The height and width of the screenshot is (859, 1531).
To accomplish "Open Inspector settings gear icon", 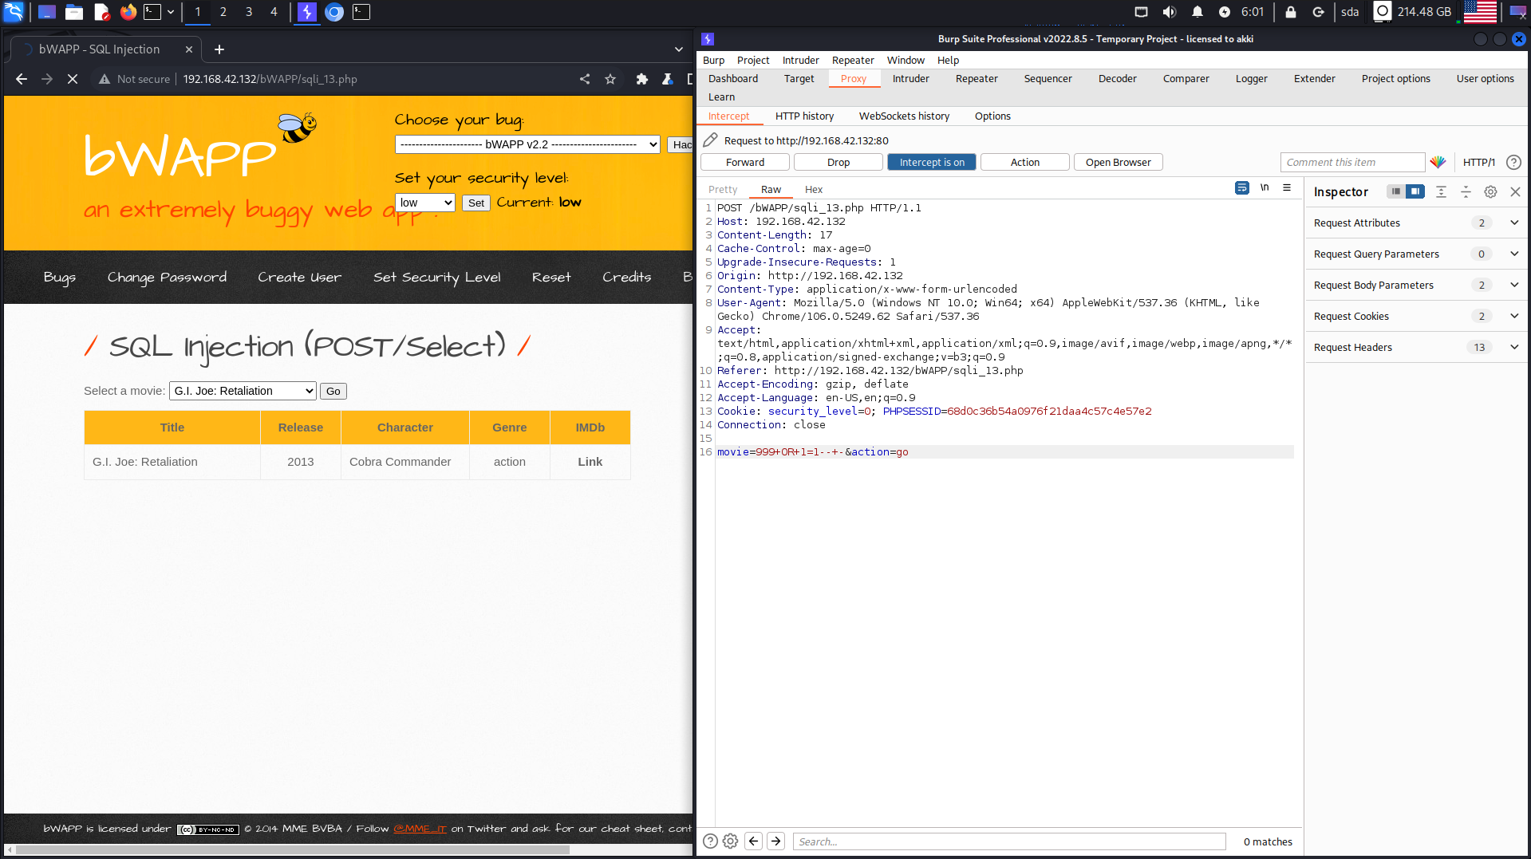I will pos(1490,191).
